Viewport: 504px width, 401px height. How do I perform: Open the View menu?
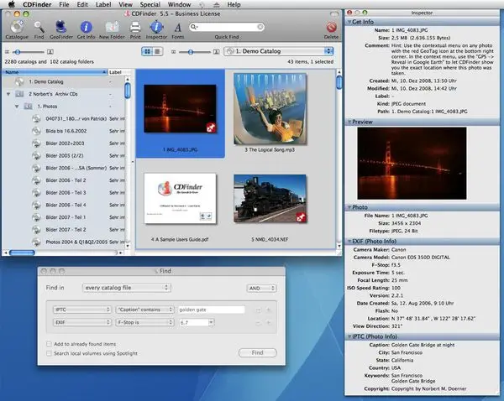[x=125, y=4]
